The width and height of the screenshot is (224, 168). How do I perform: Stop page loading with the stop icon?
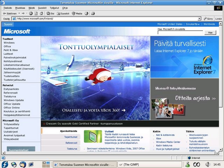tap(31, 13)
